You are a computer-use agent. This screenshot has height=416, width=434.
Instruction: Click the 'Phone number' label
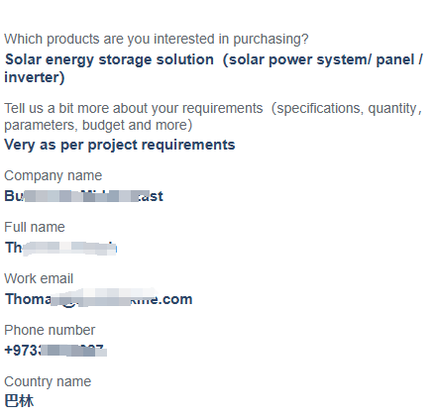coord(50,330)
